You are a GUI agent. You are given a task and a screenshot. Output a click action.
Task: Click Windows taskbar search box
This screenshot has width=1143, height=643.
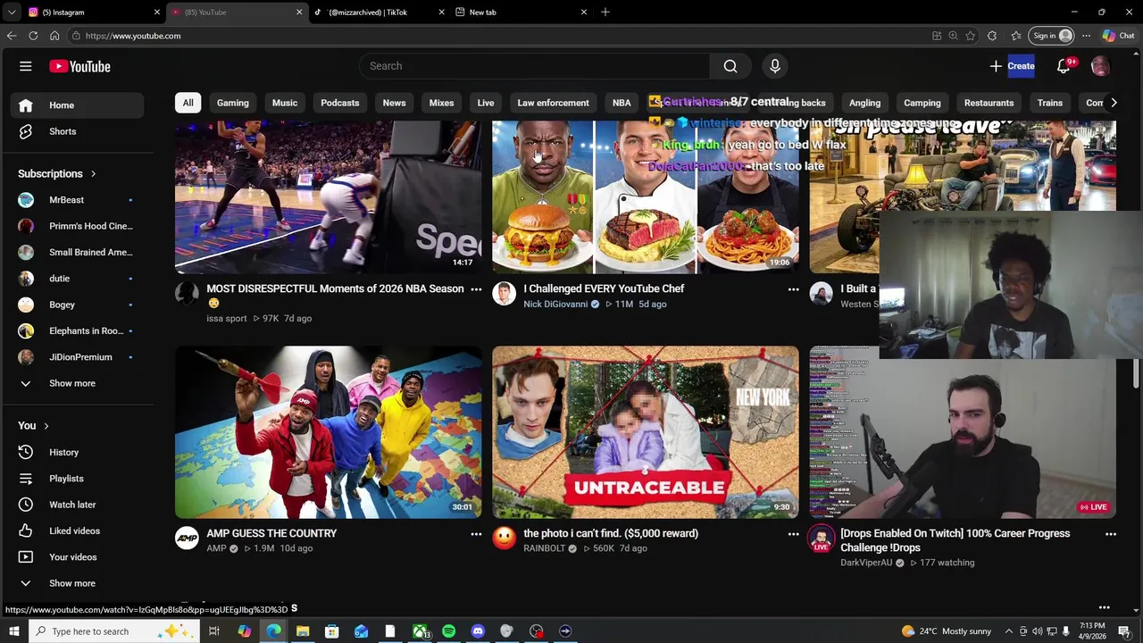[x=114, y=631]
